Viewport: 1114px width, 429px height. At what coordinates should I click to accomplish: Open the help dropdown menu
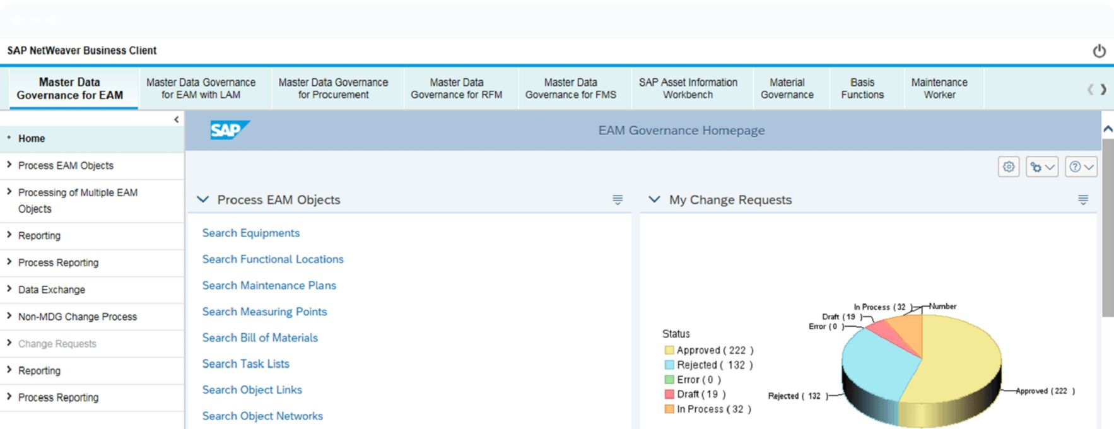click(1081, 167)
